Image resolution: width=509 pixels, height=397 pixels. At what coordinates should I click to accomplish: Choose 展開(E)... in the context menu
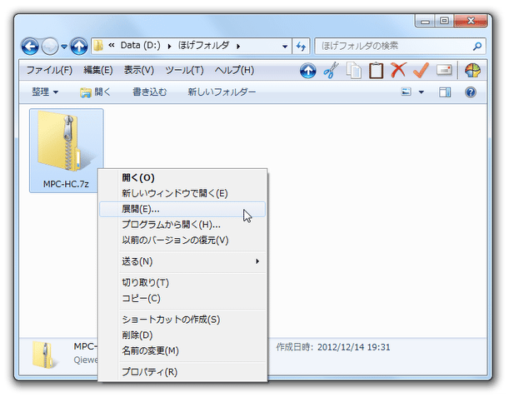(182, 209)
